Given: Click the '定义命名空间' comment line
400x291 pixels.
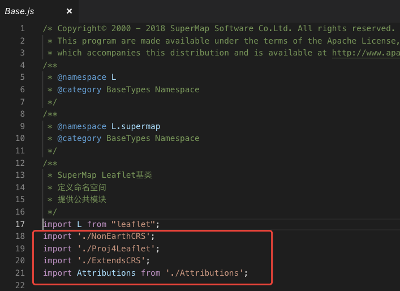Looking at the screenshot, I should click(x=81, y=187).
